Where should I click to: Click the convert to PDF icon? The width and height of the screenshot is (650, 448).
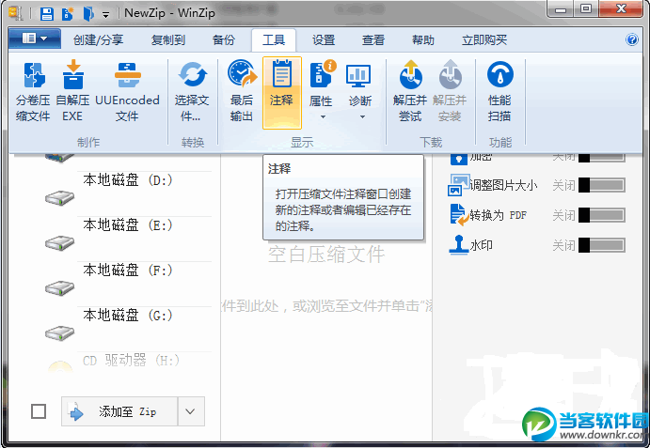pyautogui.click(x=459, y=215)
